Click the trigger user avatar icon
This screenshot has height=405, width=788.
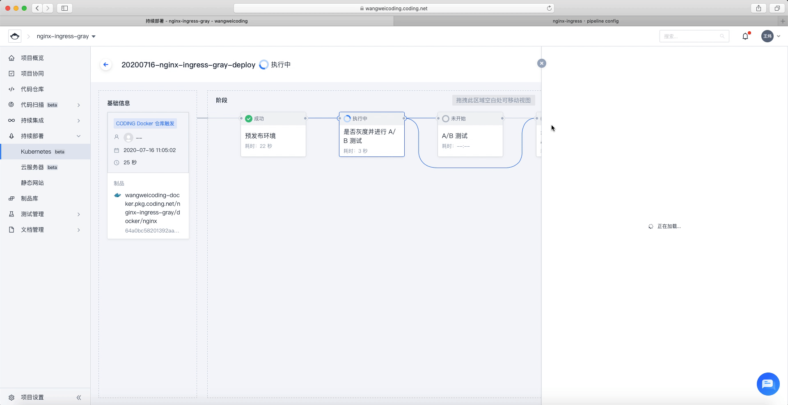(128, 138)
